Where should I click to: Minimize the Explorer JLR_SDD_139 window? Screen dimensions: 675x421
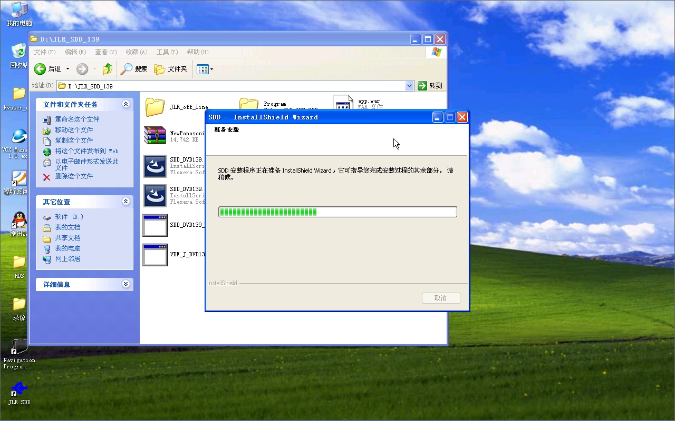tap(416, 39)
